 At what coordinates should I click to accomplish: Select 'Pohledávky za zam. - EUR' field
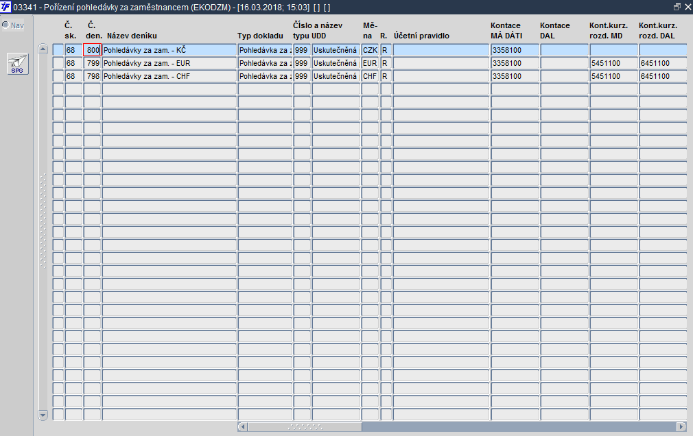[x=169, y=63]
